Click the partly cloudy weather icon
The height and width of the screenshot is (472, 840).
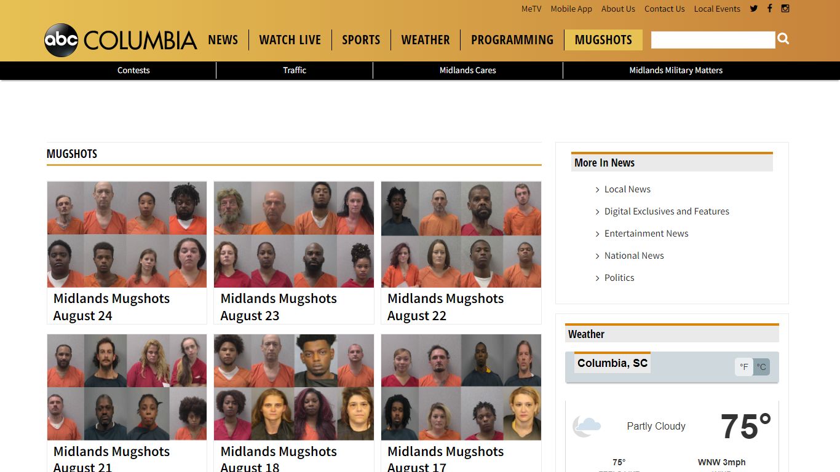(x=587, y=426)
